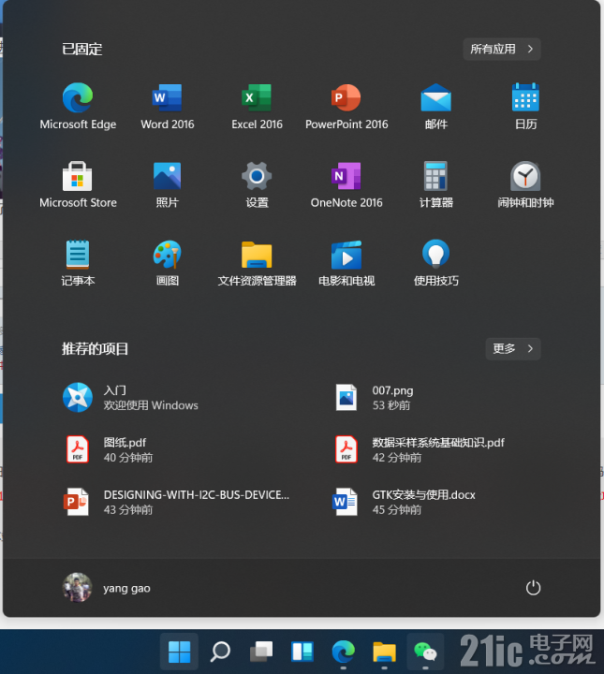Open the 照片 photos app
The image size is (604, 674).
[x=168, y=184]
